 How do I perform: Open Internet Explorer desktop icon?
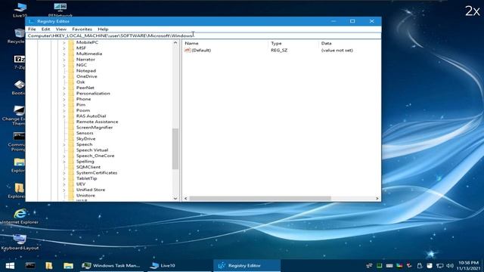tap(20, 215)
